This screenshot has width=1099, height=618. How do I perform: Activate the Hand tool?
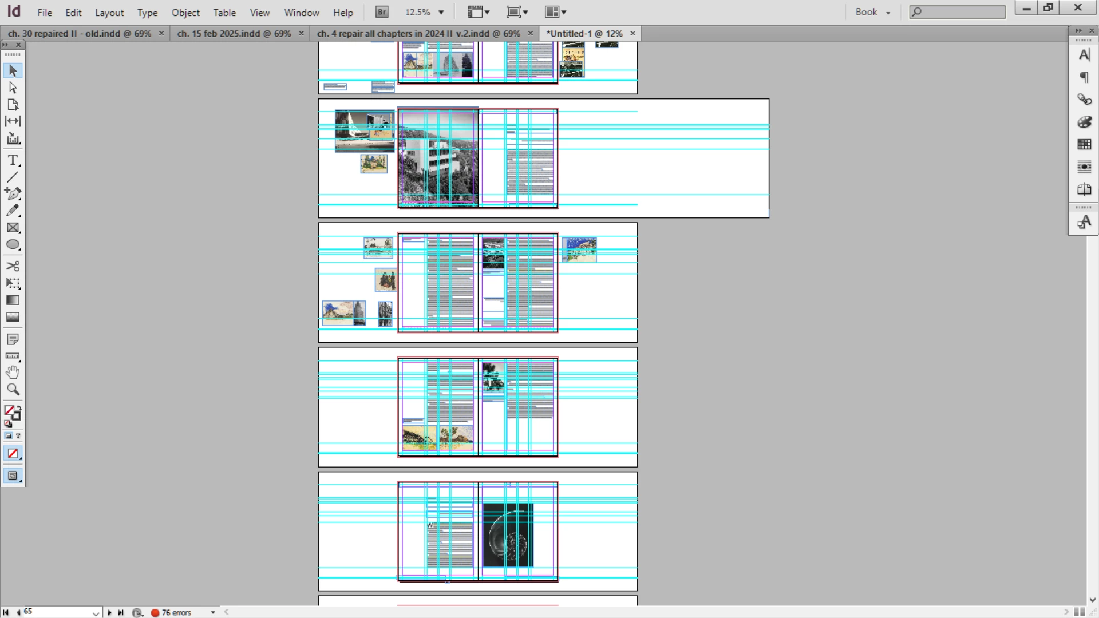(13, 373)
